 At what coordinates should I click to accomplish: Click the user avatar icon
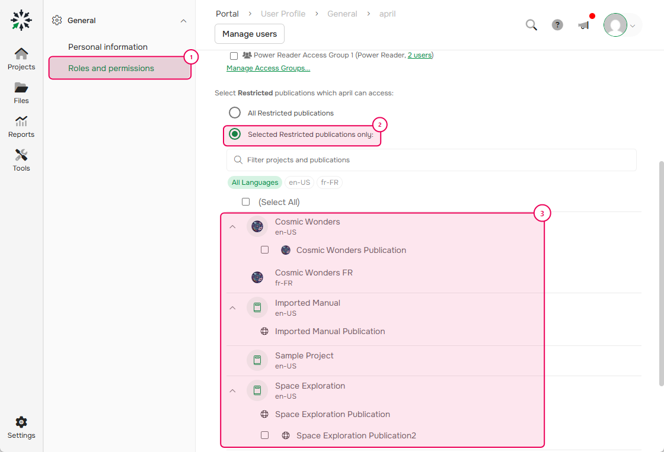pyautogui.click(x=615, y=25)
